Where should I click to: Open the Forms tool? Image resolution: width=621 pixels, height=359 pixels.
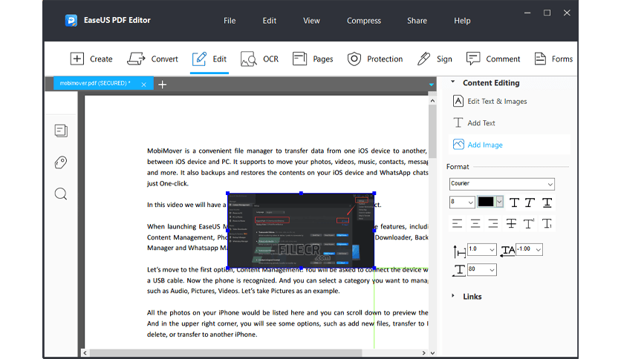(553, 59)
